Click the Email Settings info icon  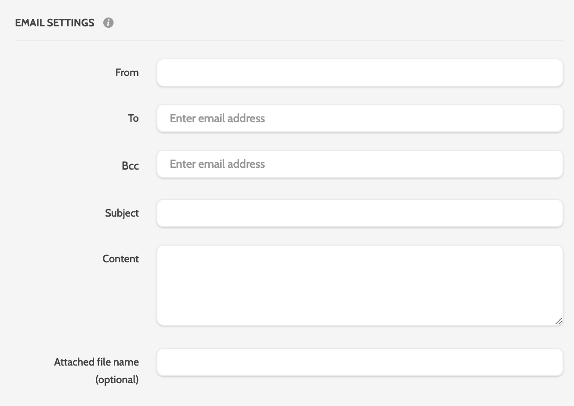click(108, 23)
